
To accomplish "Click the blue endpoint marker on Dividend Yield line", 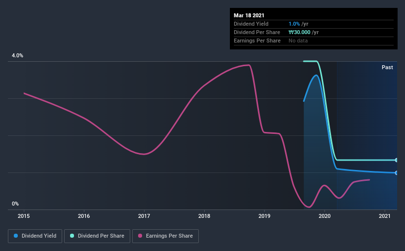I will 396,173.
